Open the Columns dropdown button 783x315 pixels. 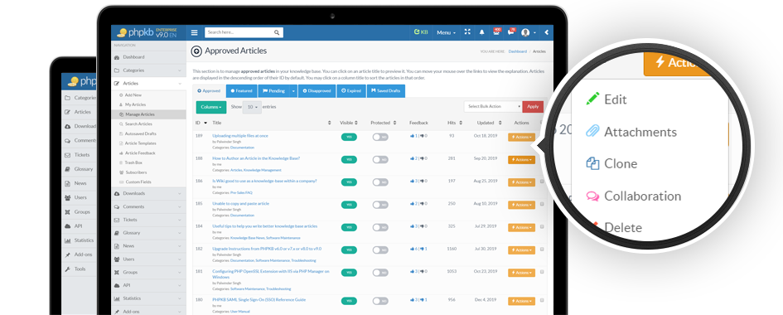click(x=210, y=107)
